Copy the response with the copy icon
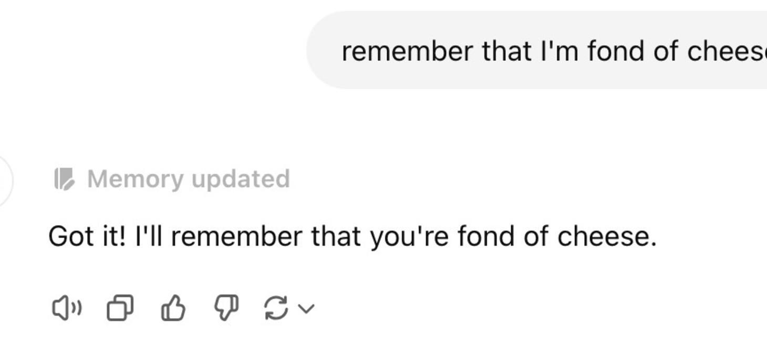This screenshot has width=767, height=345. click(x=120, y=308)
